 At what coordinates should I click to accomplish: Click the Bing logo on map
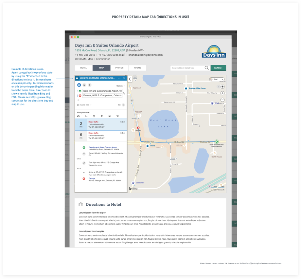133,189
